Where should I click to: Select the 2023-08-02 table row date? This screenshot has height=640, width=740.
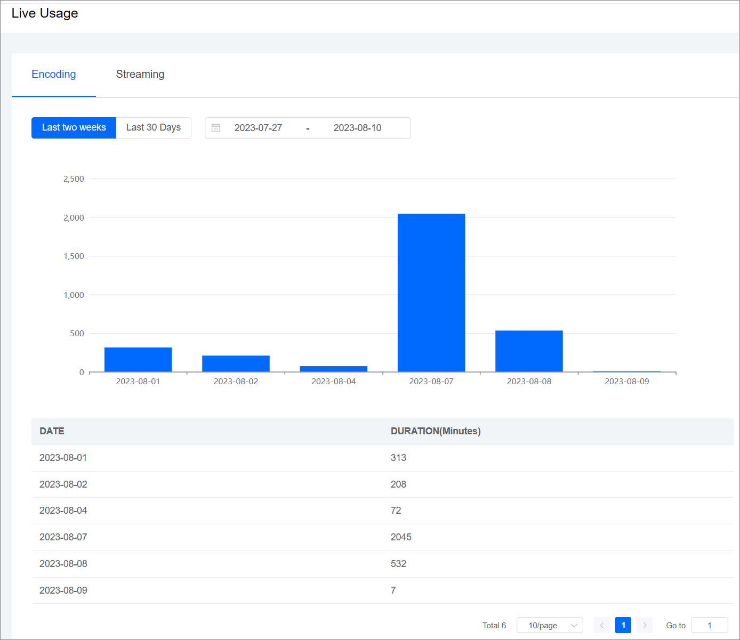click(x=63, y=484)
